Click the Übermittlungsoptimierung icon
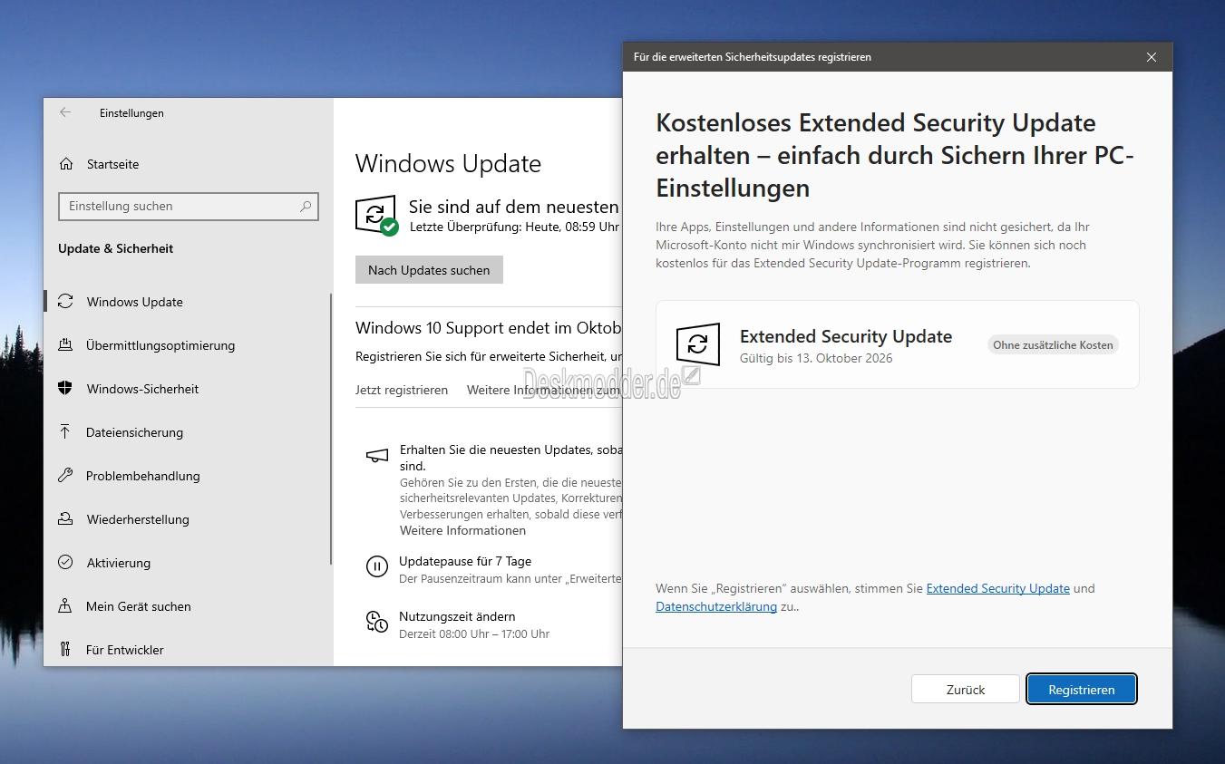1225x764 pixels. (x=65, y=345)
